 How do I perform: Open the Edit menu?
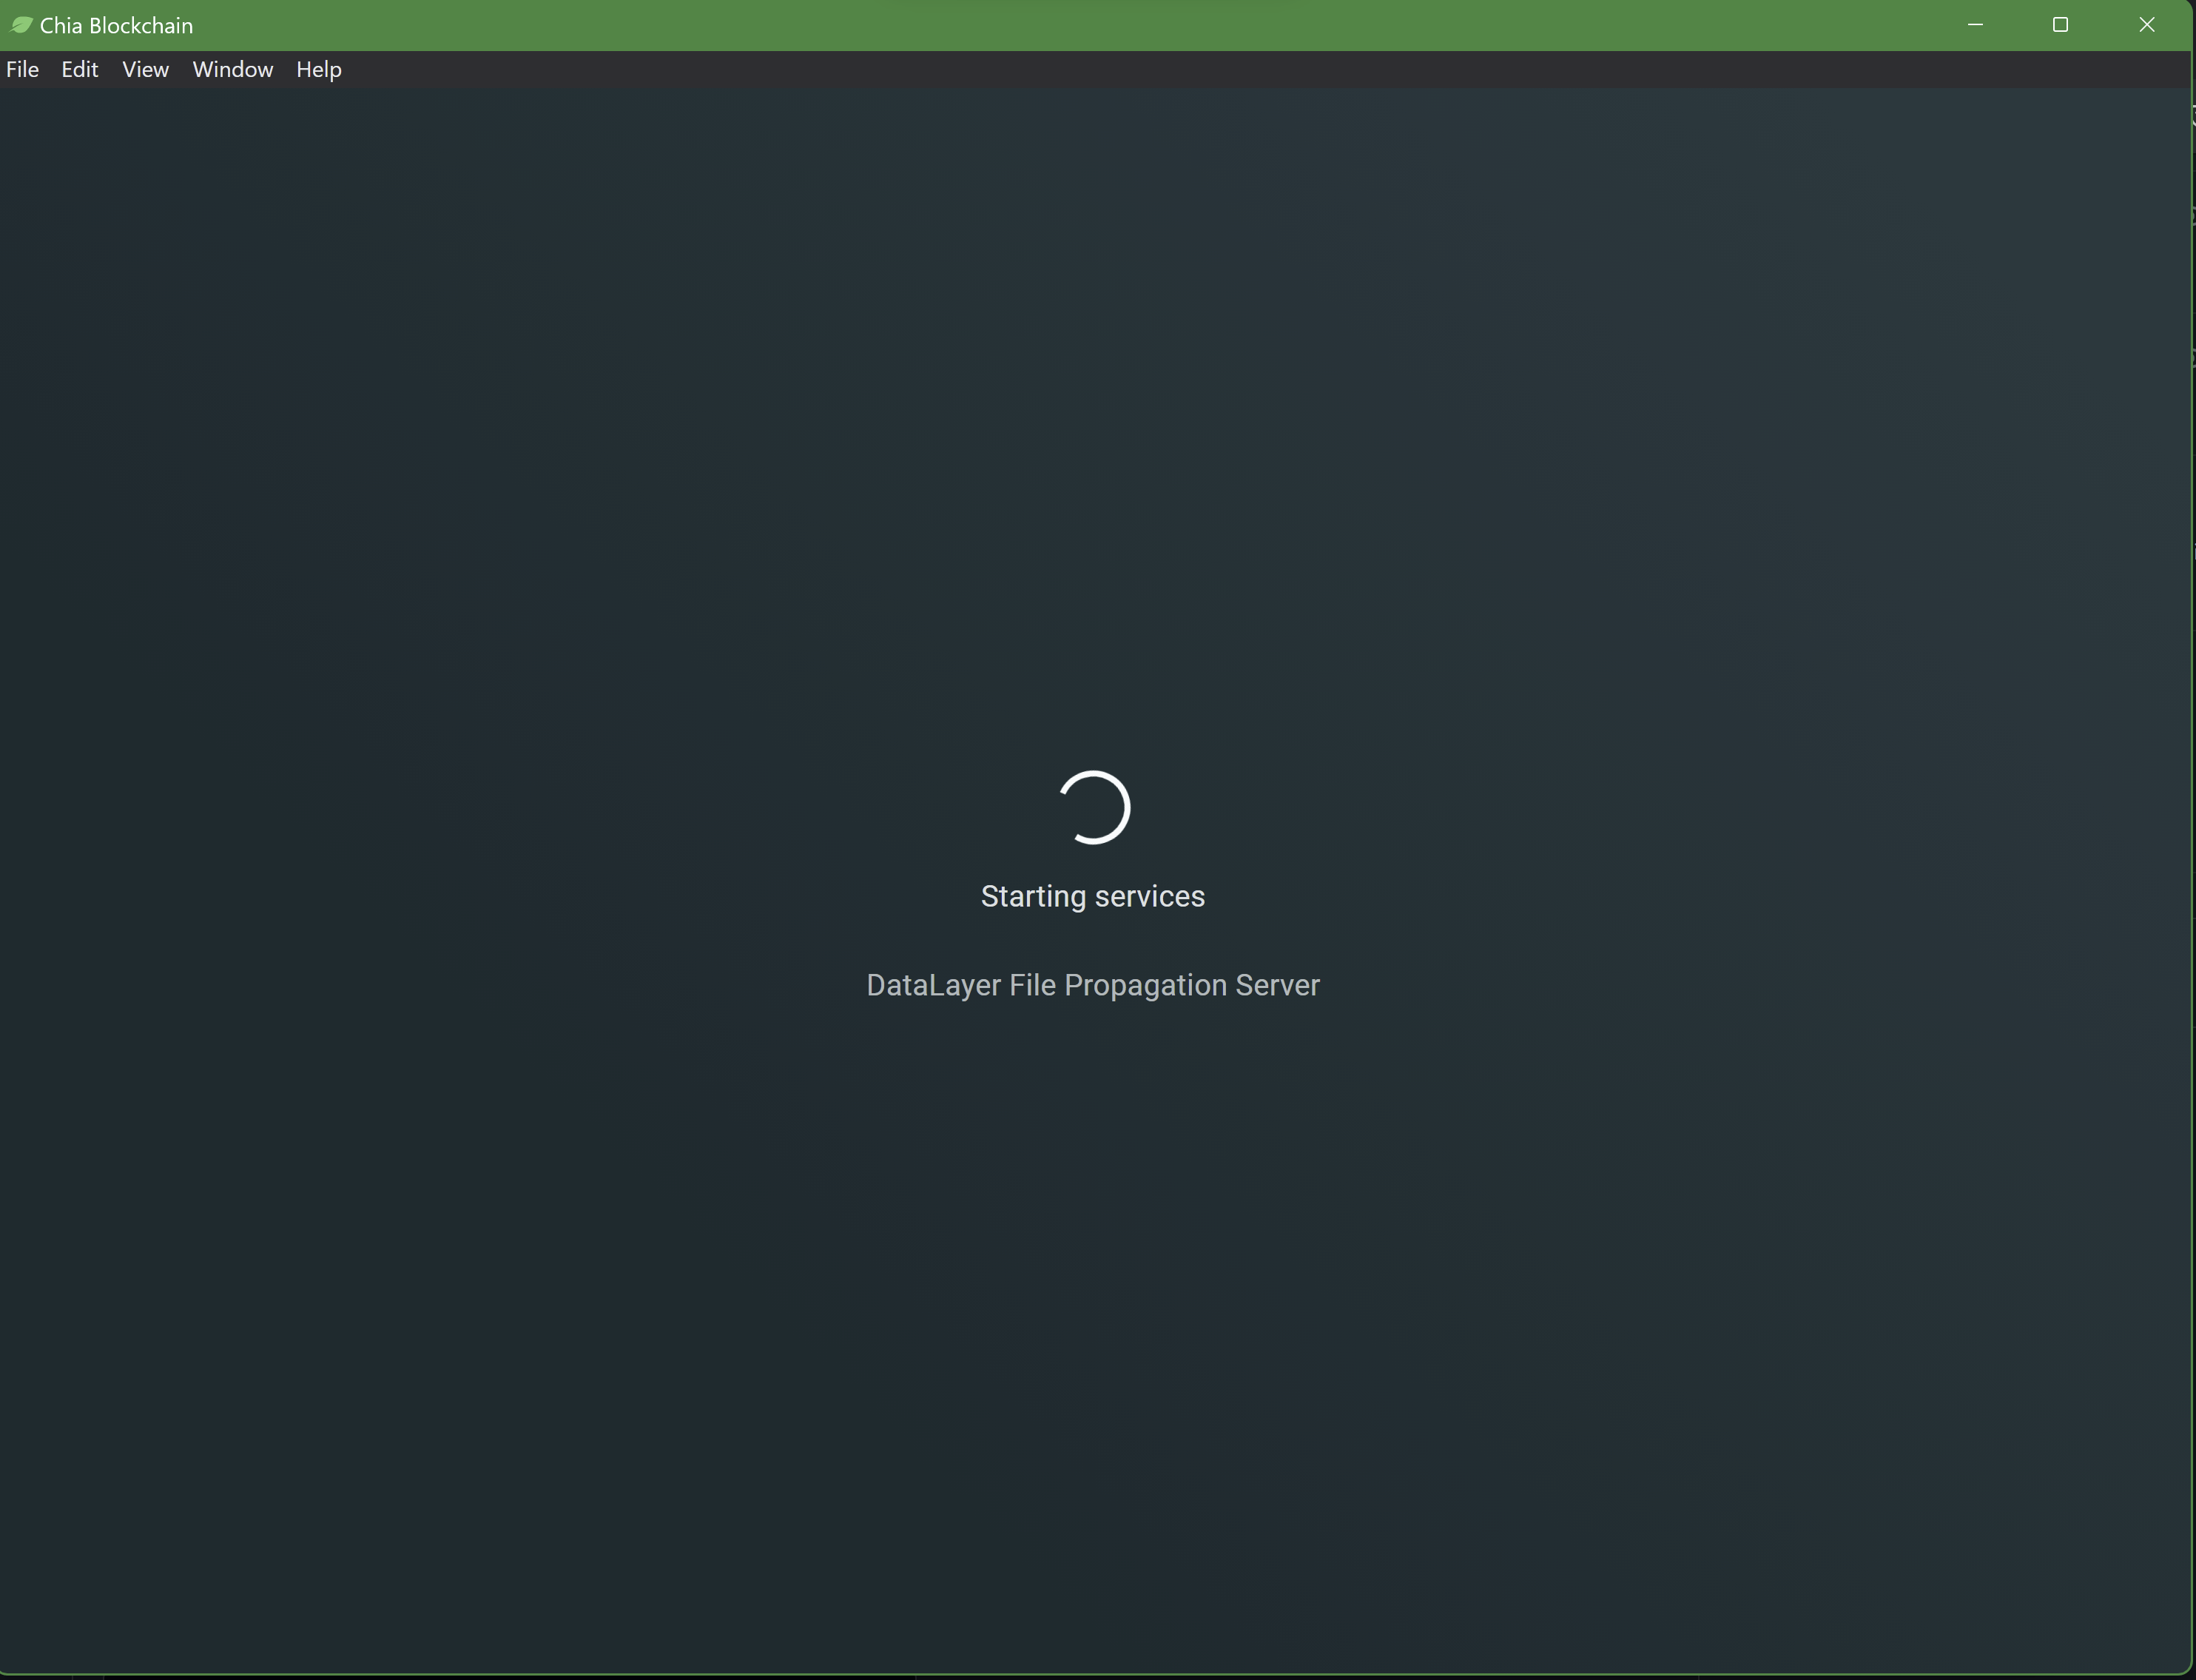point(79,69)
